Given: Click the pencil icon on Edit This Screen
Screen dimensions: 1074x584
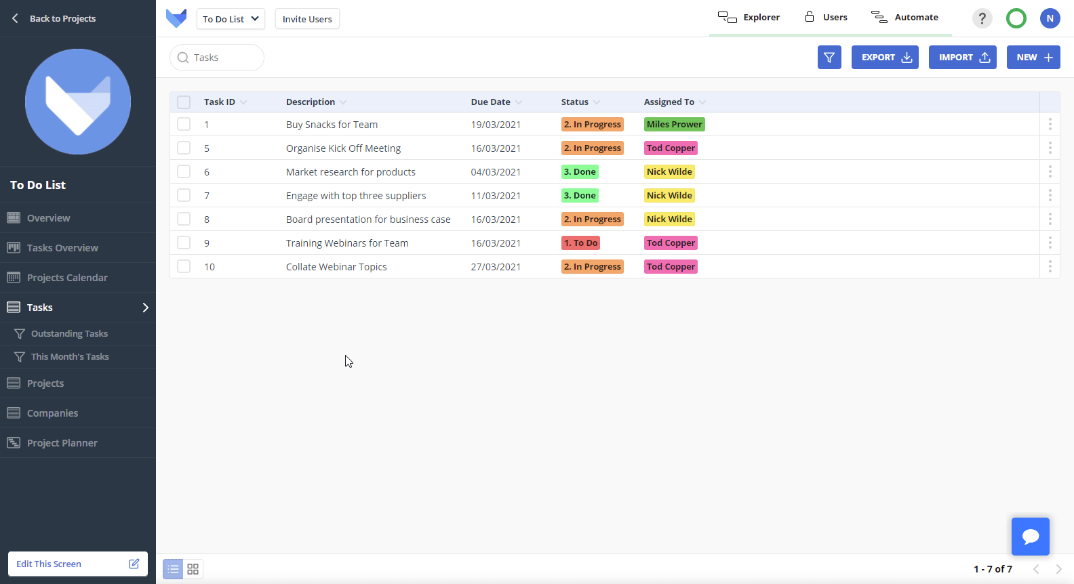Looking at the screenshot, I should point(134,564).
